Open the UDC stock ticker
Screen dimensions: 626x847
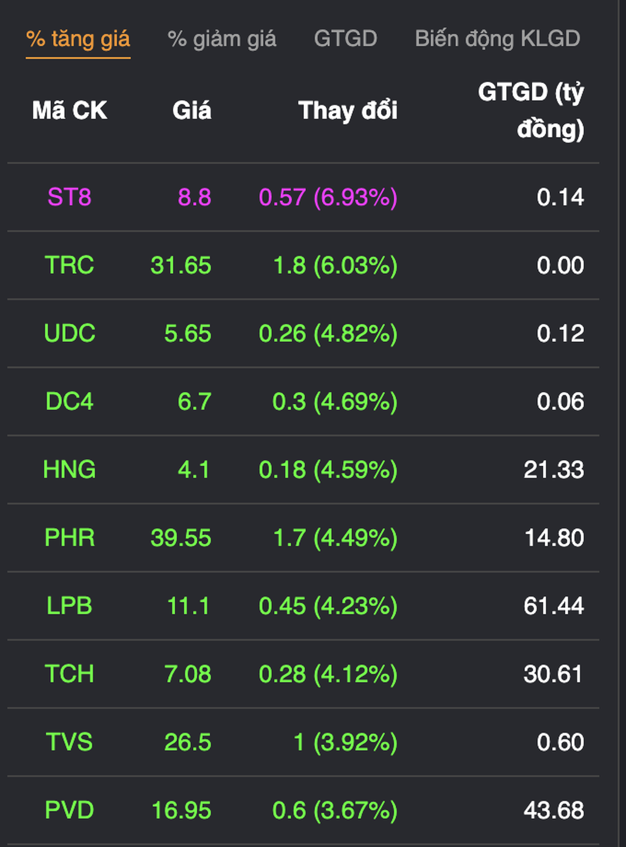(69, 334)
